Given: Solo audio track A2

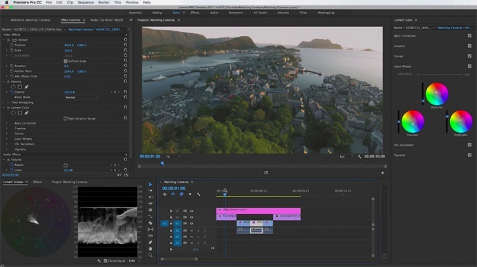Looking at the screenshot, I should pos(198,237).
